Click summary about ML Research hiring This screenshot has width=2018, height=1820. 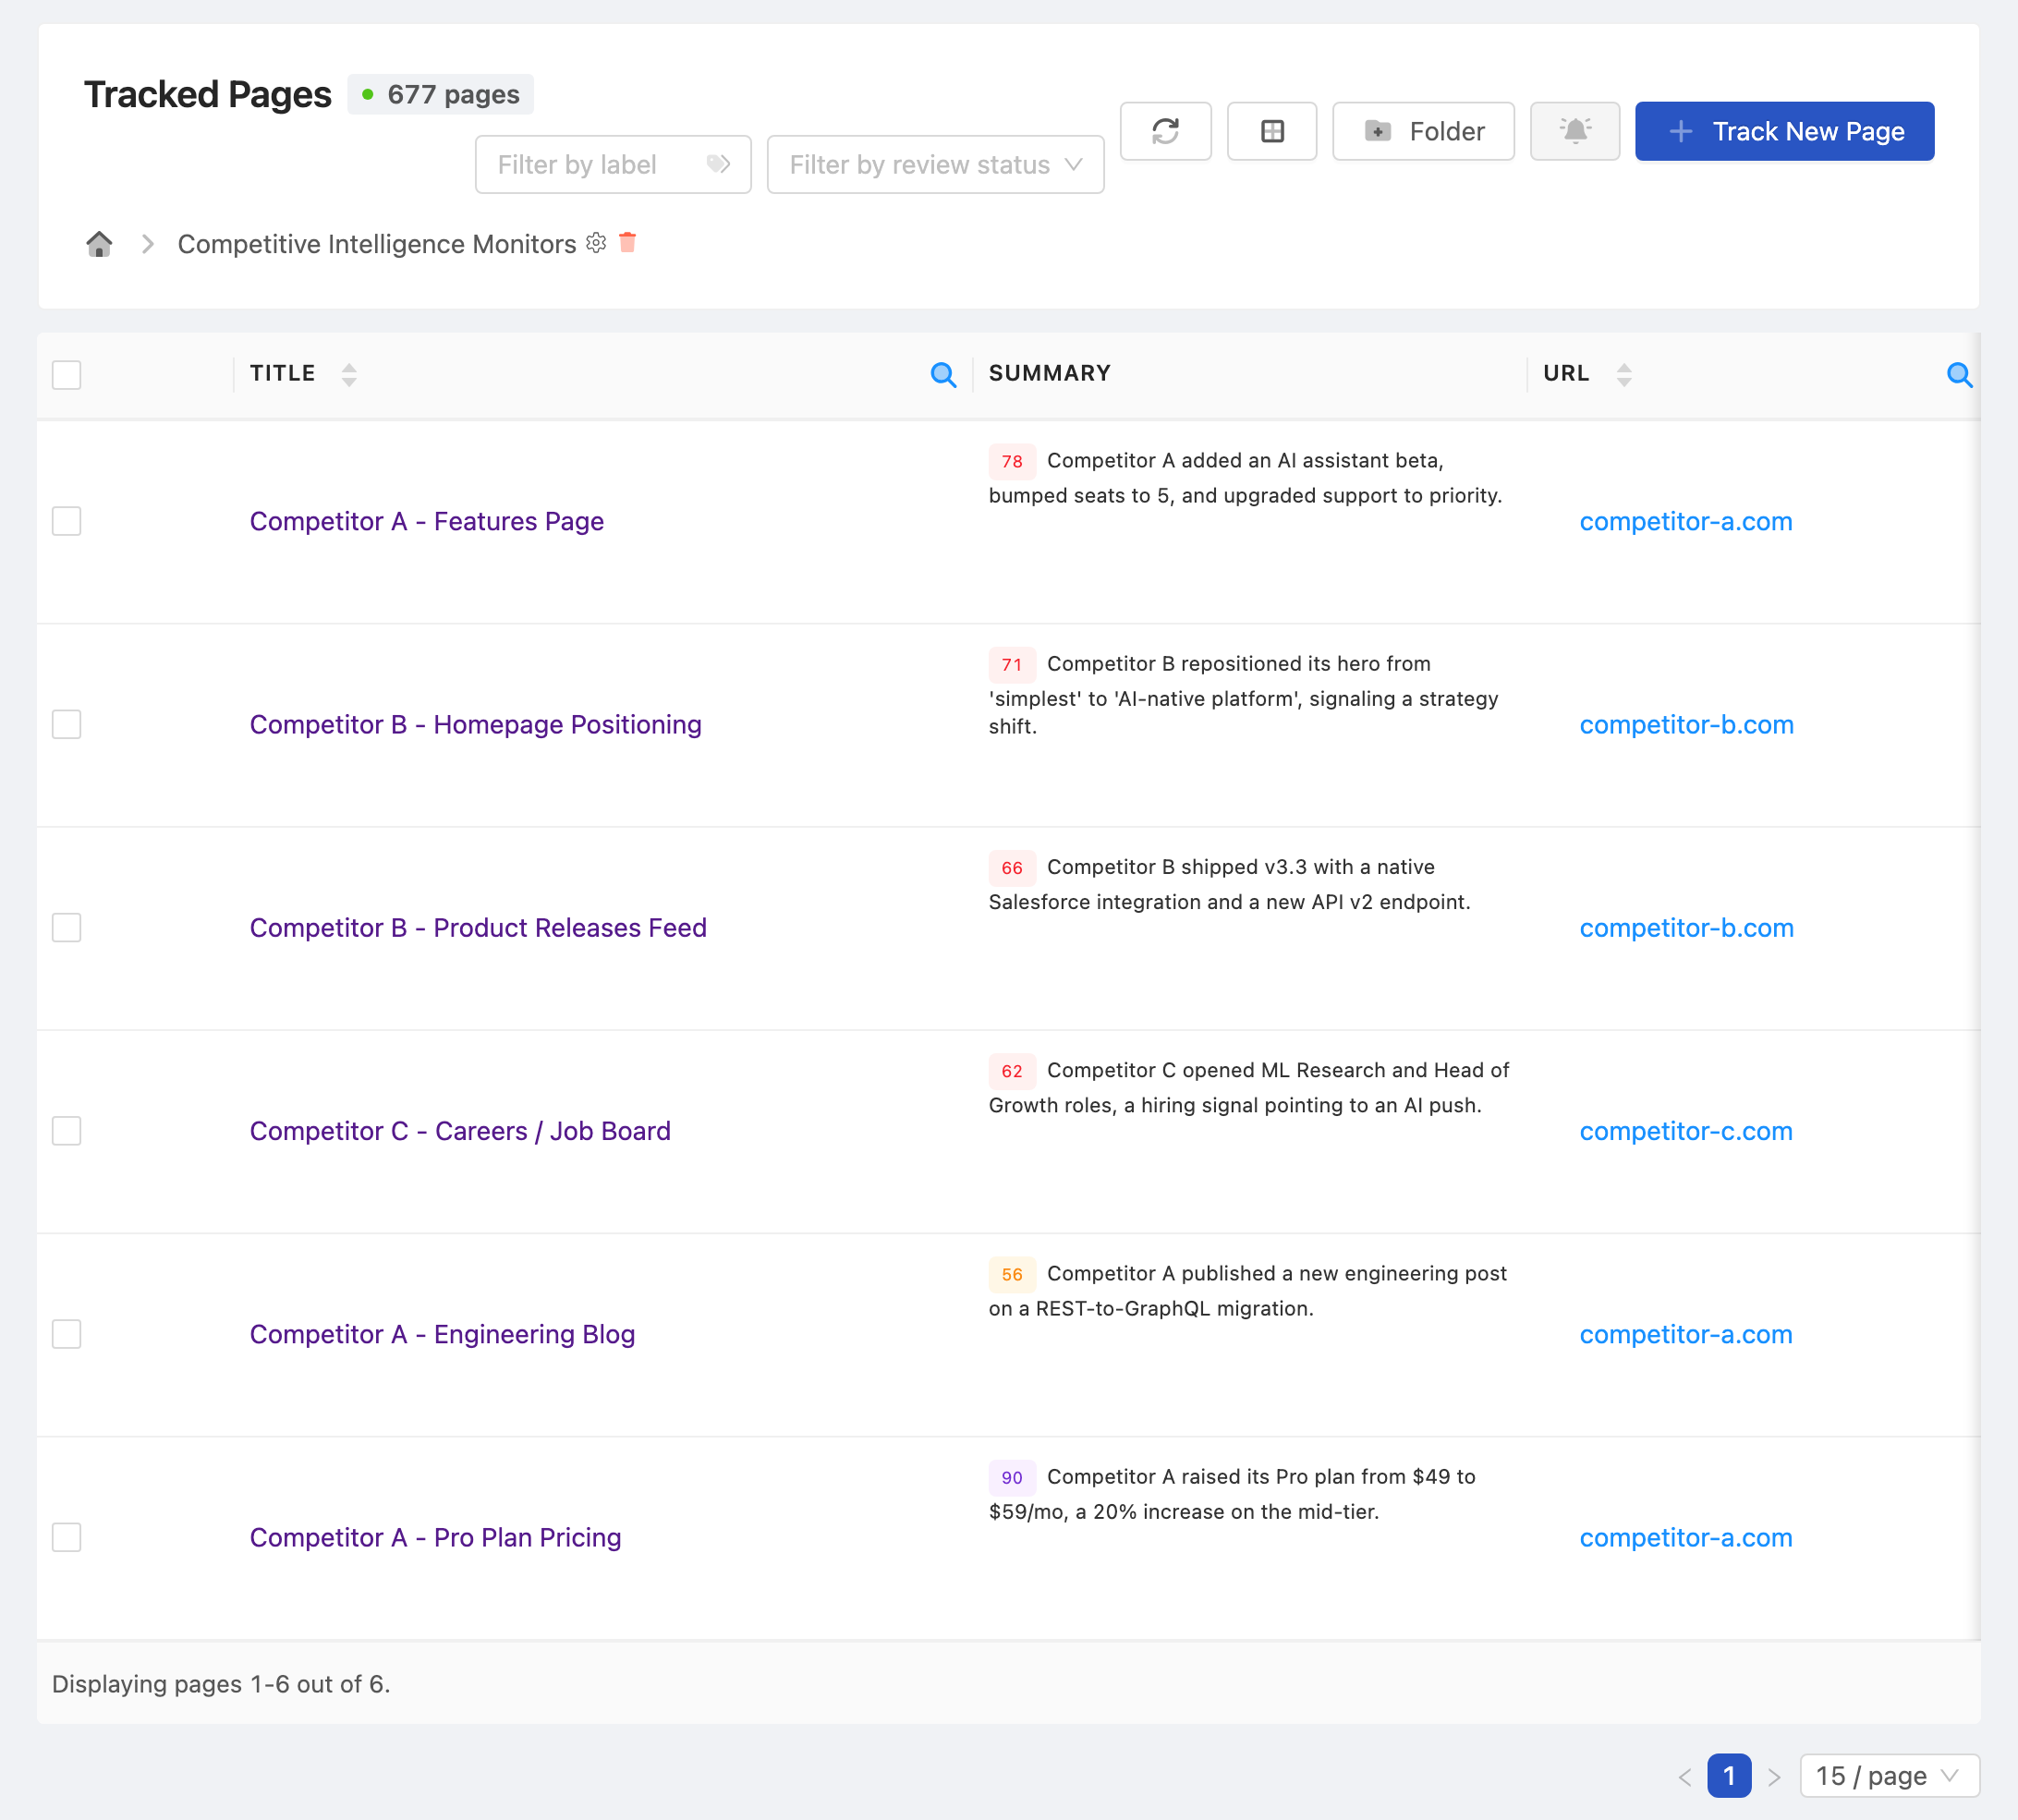click(1249, 1087)
